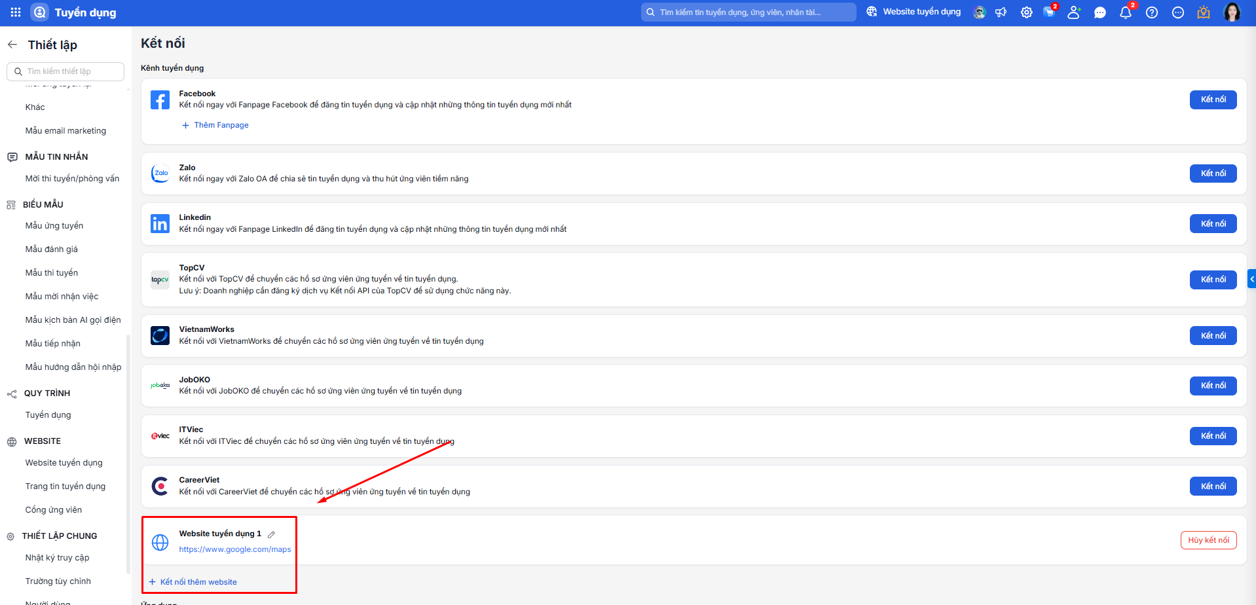Click the ITViec logo icon
The width and height of the screenshot is (1256, 605).
[160, 436]
